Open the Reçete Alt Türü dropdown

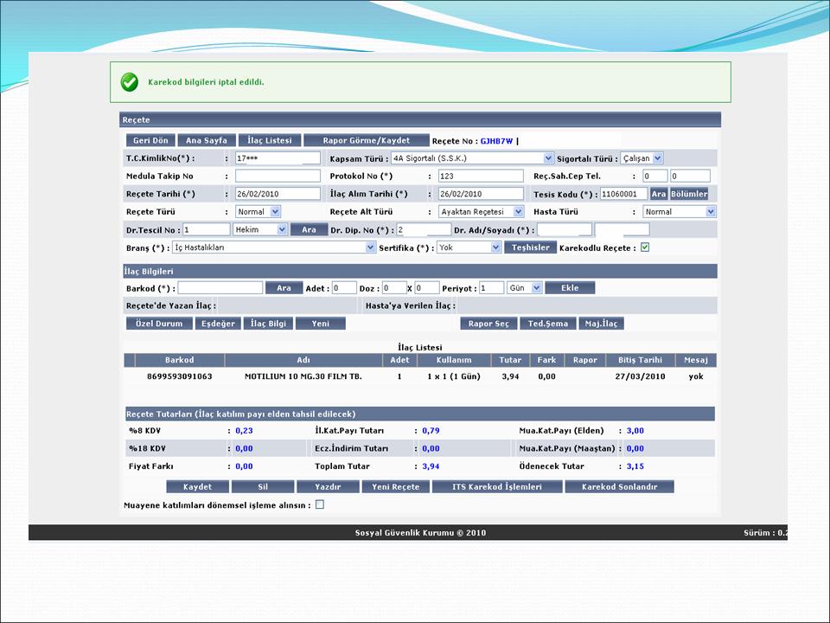coord(519,211)
